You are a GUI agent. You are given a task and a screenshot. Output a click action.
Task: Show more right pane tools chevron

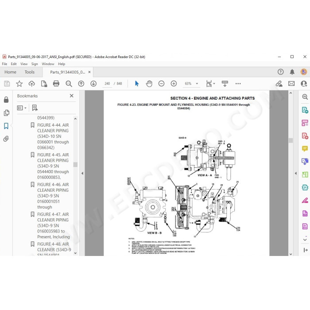[x=305, y=240]
